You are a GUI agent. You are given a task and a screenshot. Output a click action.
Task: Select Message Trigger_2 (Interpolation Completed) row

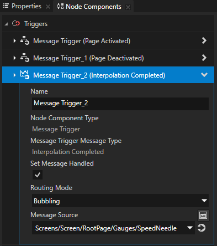108,75
